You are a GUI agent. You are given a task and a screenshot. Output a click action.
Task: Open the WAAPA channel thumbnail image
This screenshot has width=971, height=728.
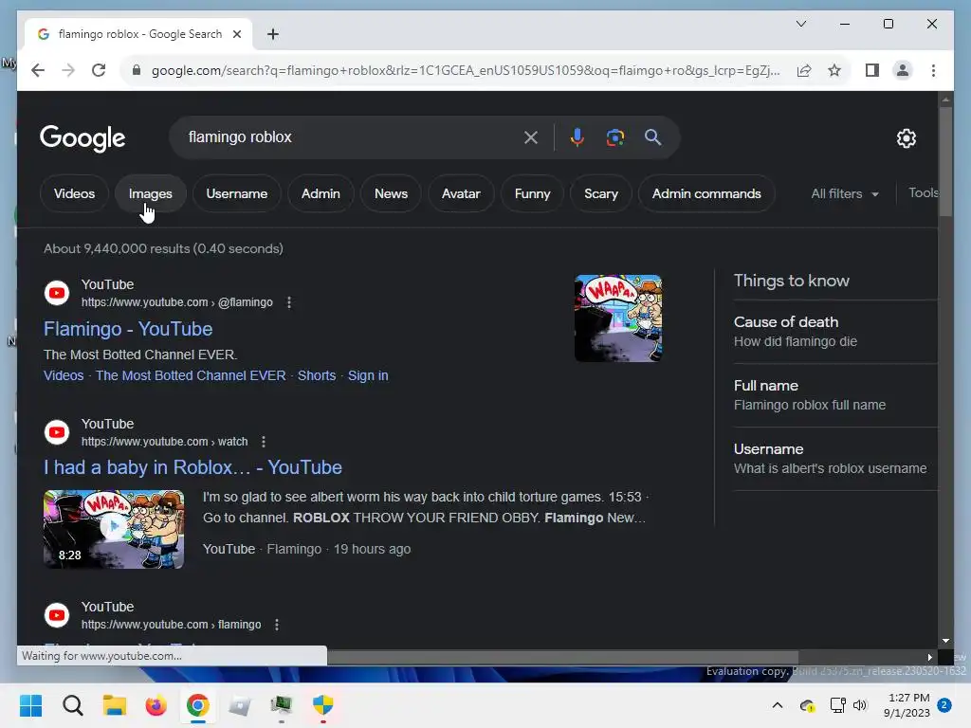click(618, 318)
